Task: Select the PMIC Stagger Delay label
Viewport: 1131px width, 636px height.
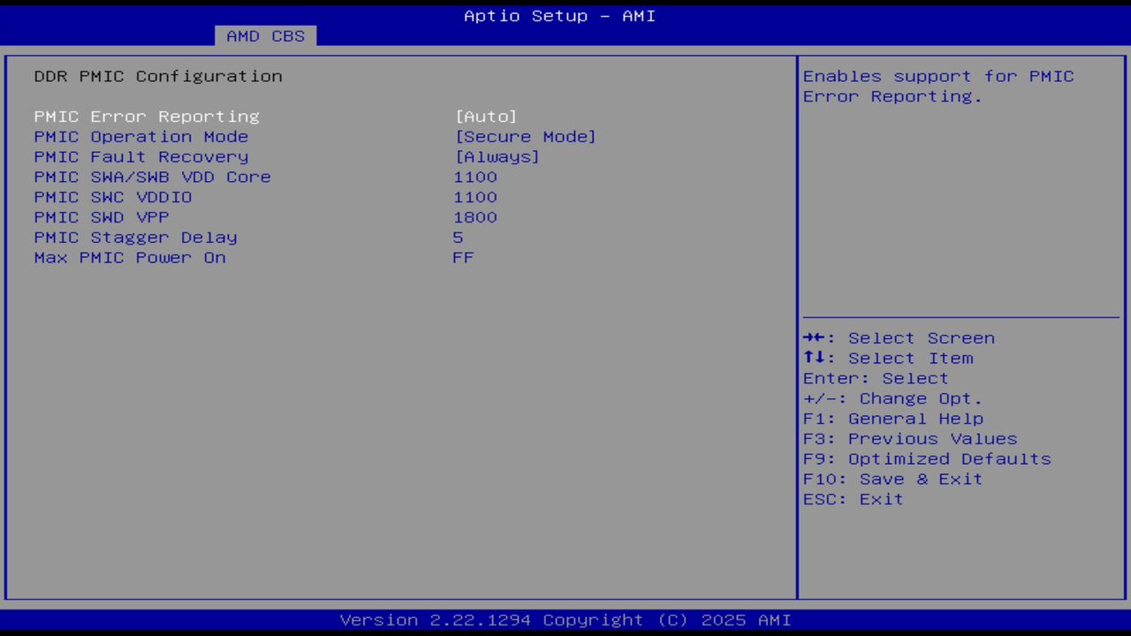Action: point(136,238)
